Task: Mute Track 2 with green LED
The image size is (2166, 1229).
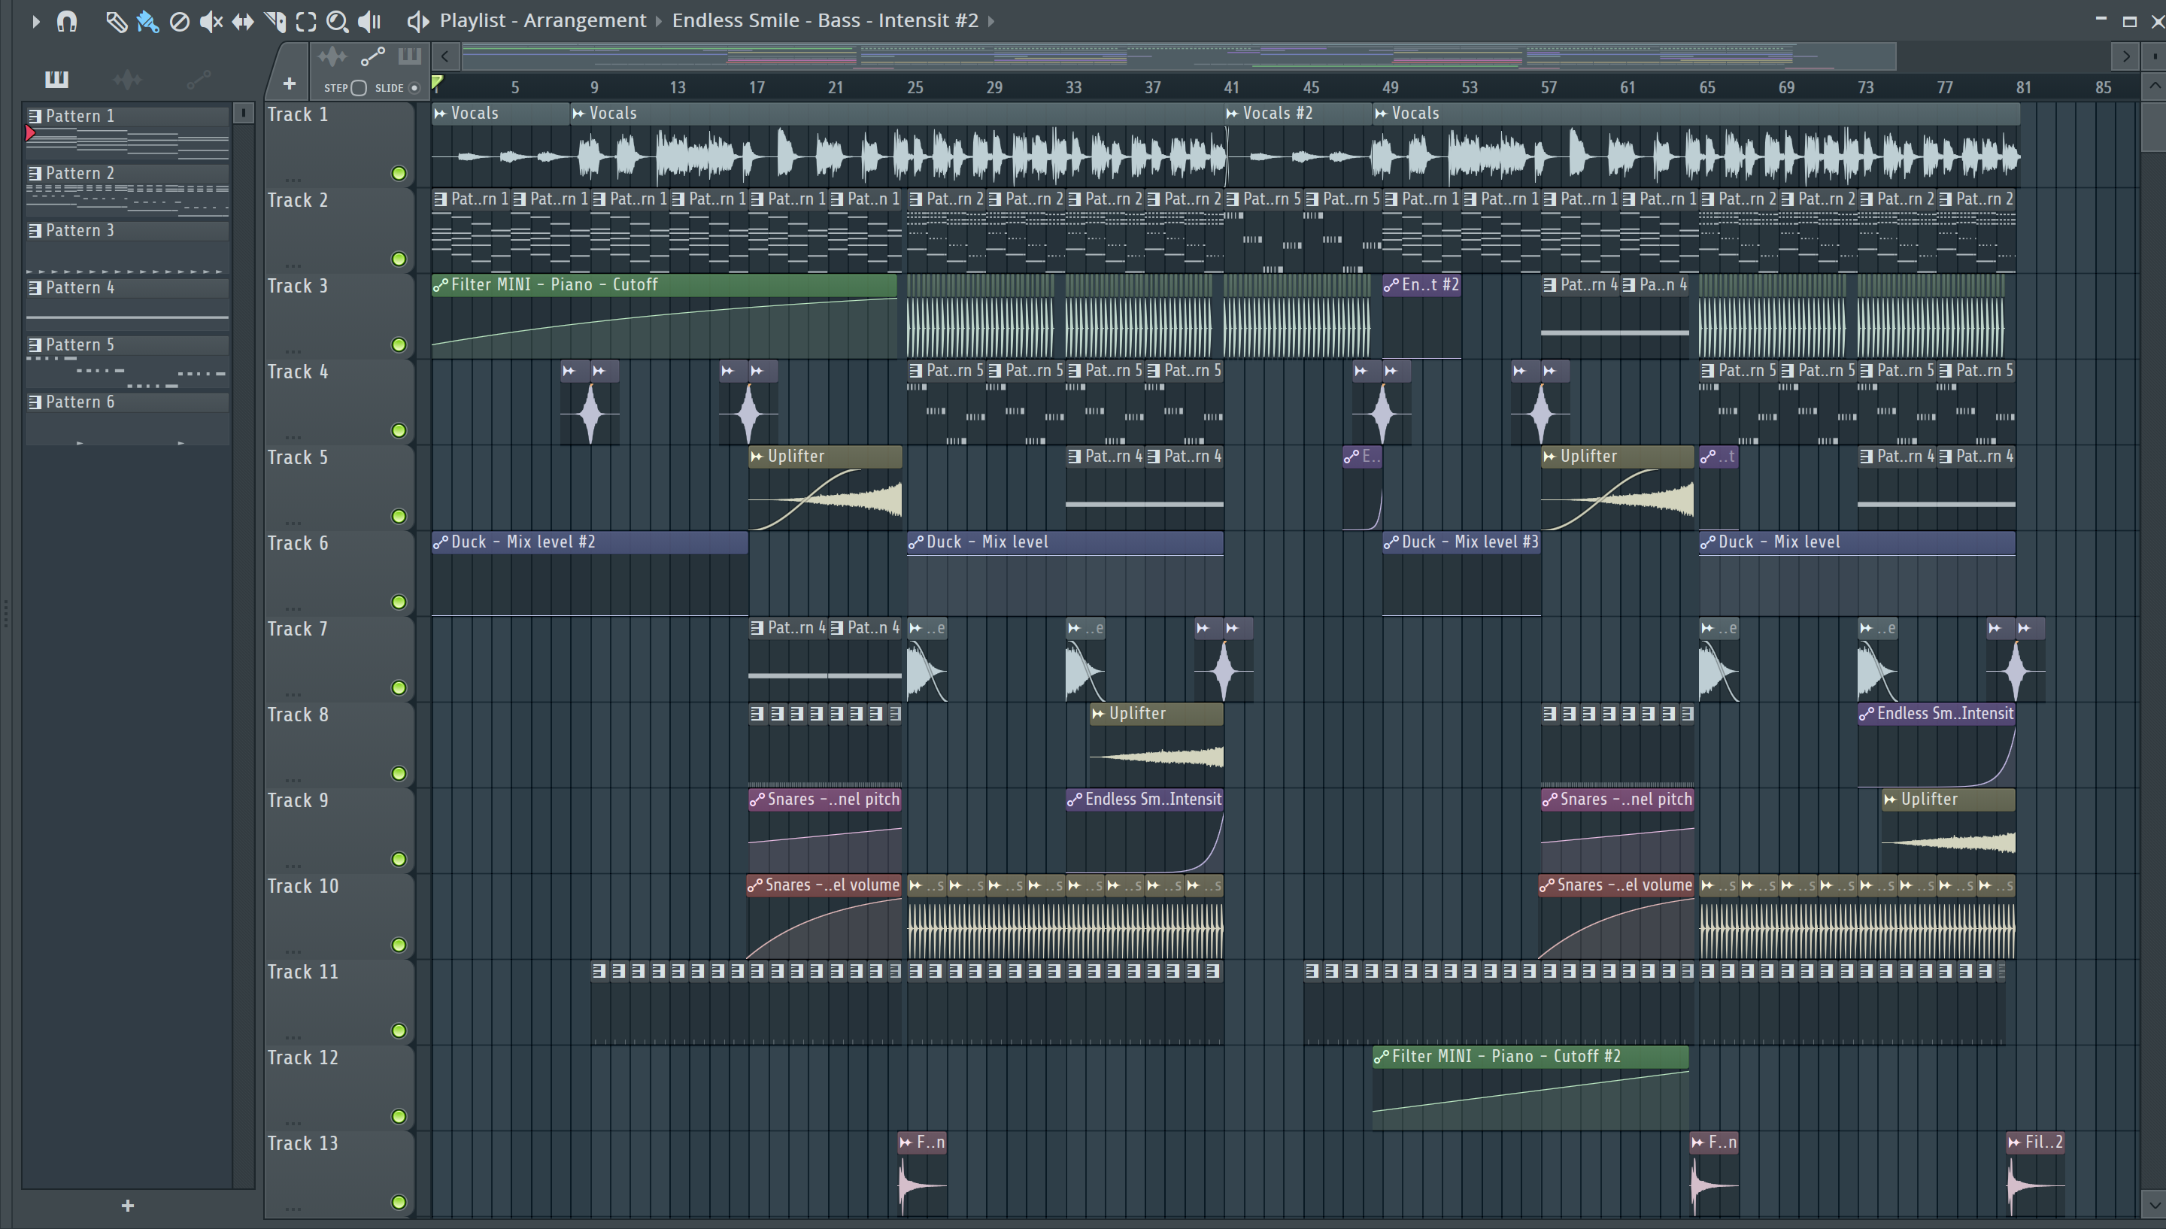Action: pos(399,259)
